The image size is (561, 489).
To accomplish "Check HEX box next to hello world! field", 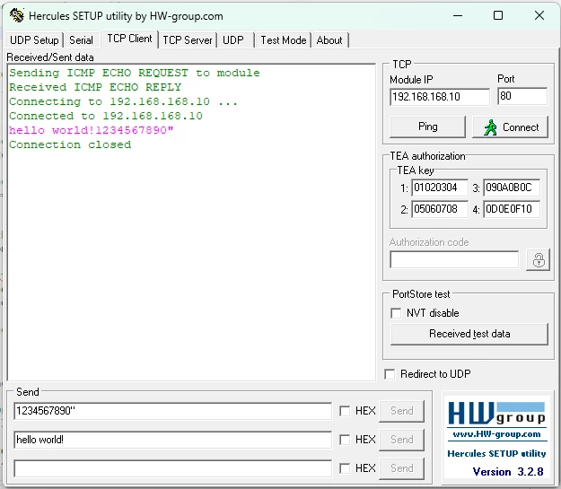I will (x=345, y=440).
